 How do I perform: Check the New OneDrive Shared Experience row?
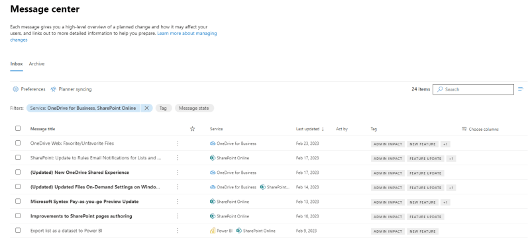(x=18, y=172)
